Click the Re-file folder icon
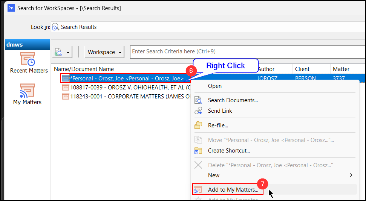This screenshot has width=366, height=201. coord(198,125)
